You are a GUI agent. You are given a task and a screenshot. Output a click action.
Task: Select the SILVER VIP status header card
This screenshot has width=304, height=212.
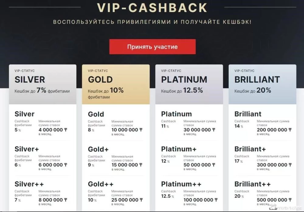(x=43, y=84)
